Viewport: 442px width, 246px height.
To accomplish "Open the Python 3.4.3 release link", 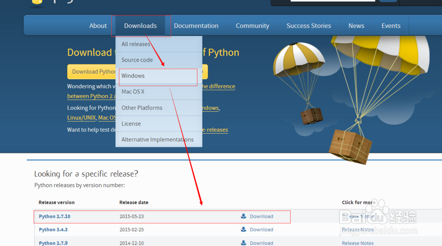I will [x=53, y=230].
